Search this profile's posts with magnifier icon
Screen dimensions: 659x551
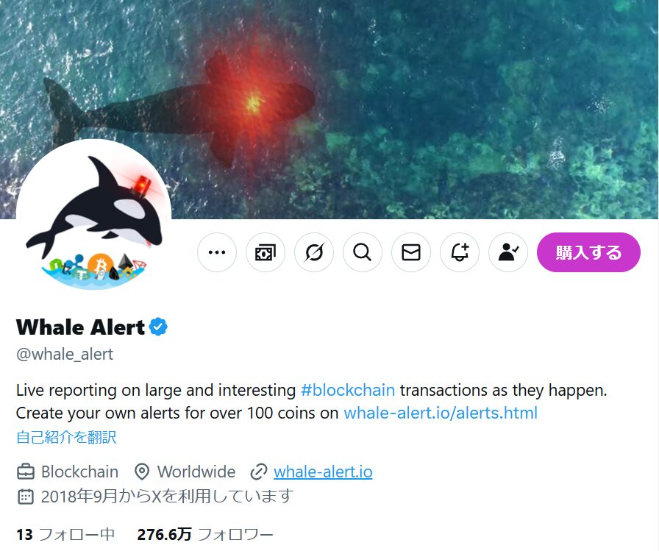pyautogui.click(x=363, y=252)
